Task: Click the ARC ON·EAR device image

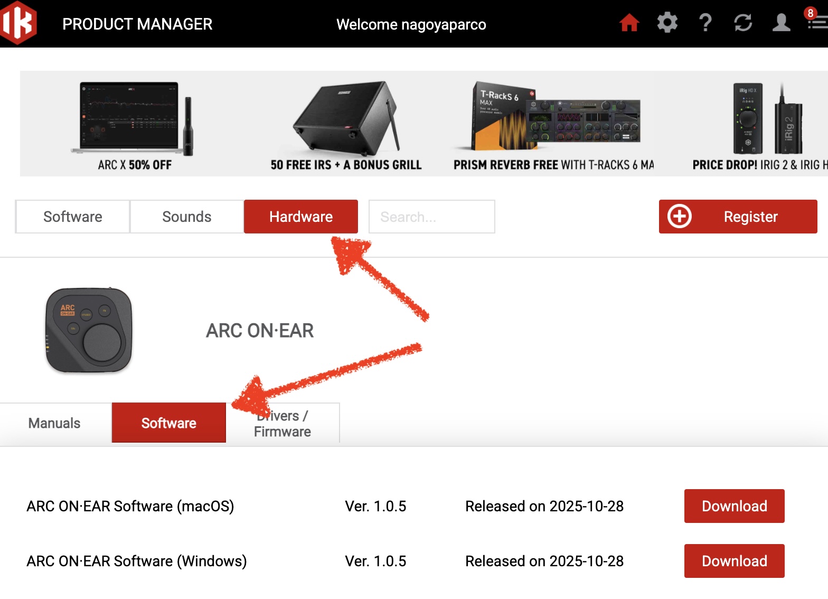Action: [x=89, y=331]
